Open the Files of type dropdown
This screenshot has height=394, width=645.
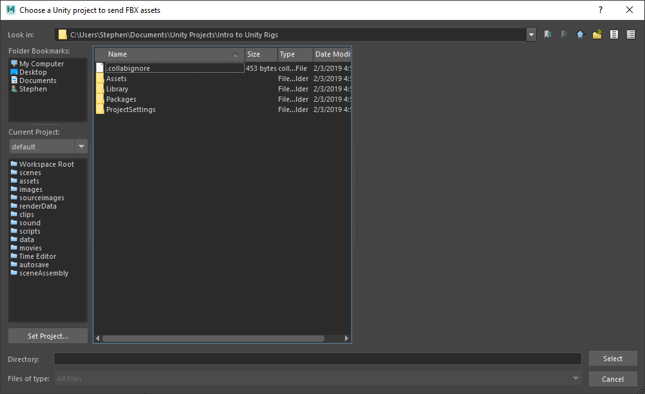(575, 379)
